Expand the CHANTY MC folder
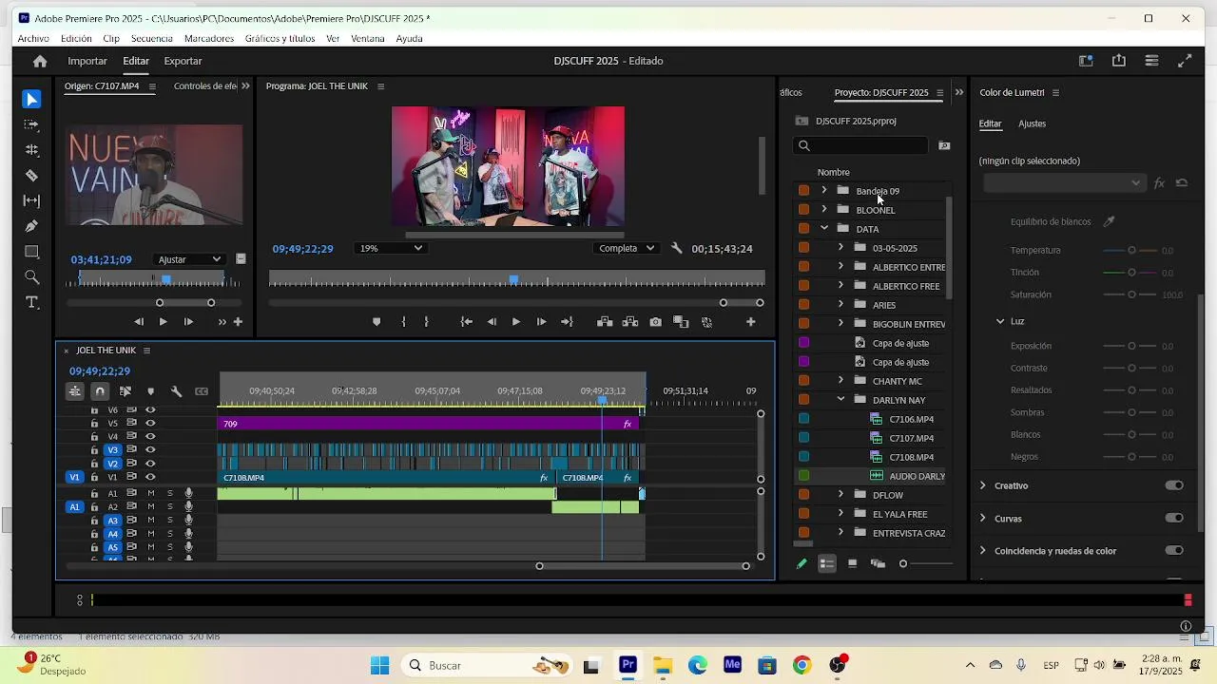1217x684 pixels. point(840,381)
